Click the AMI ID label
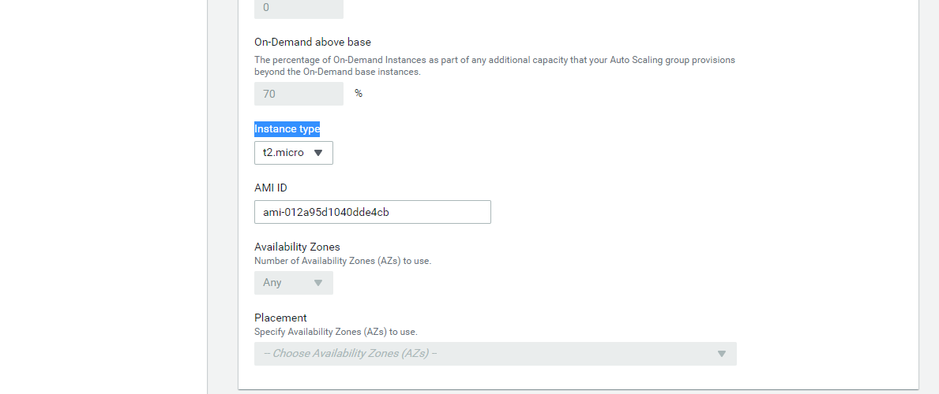Viewport: 939px width, 394px height. pyautogui.click(x=271, y=188)
